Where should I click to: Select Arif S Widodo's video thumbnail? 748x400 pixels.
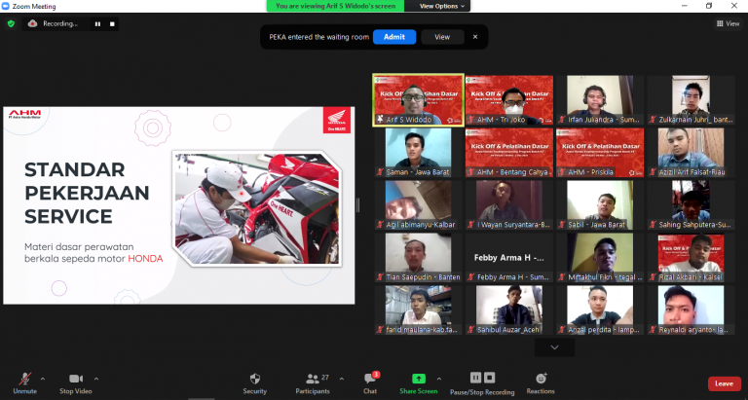(x=418, y=100)
